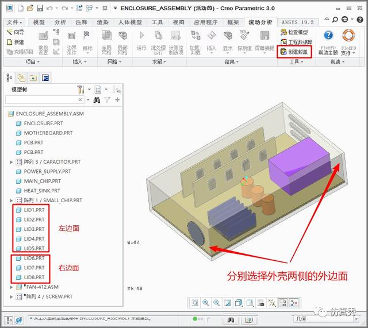
Task: Open the saved orientations view dropdown
Action: tap(250, 303)
